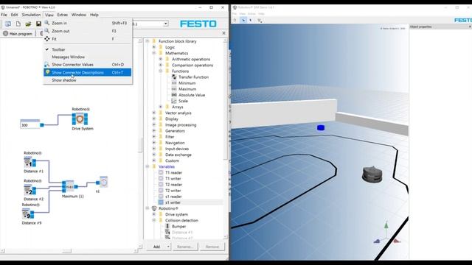Toggle Show shadow option
This screenshot has height=265, width=472.
88,80
